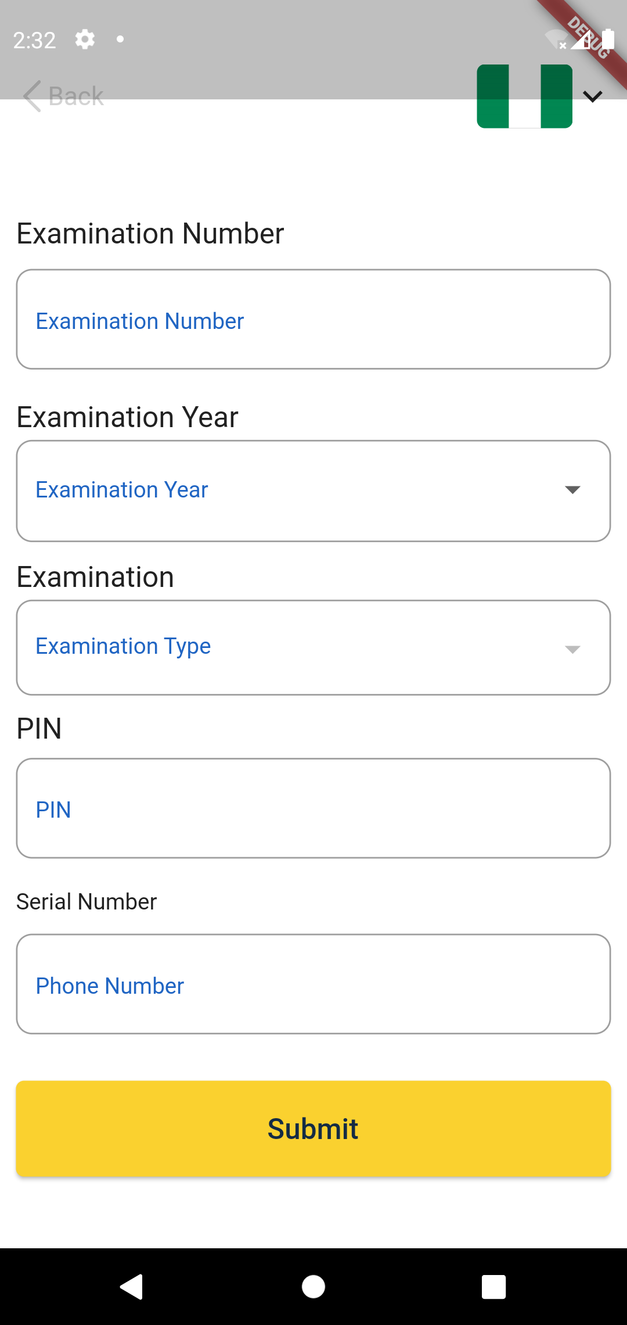Focus the Examination Number input field

click(x=313, y=320)
